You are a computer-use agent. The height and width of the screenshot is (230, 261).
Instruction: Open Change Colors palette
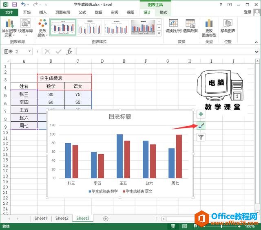click(42, 28)
